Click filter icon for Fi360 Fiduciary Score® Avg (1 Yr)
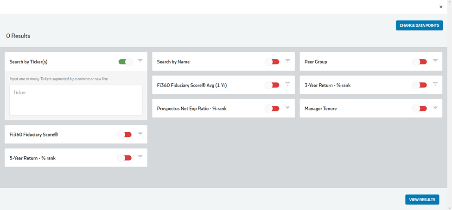 tap(288, 84)
